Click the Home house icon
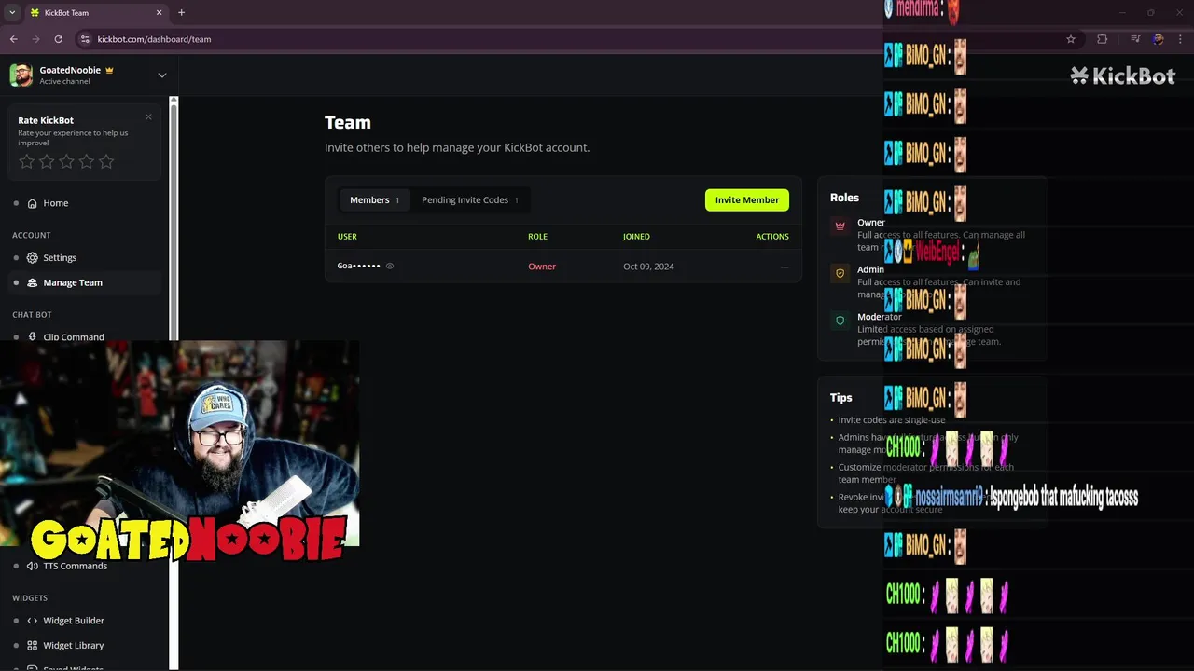1194x671 pixels. 33,203
